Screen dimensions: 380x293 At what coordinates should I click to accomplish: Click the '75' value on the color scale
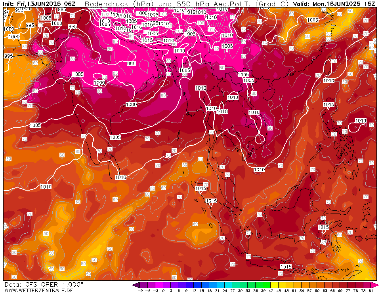pyautogui.click(x=355, y=291)
